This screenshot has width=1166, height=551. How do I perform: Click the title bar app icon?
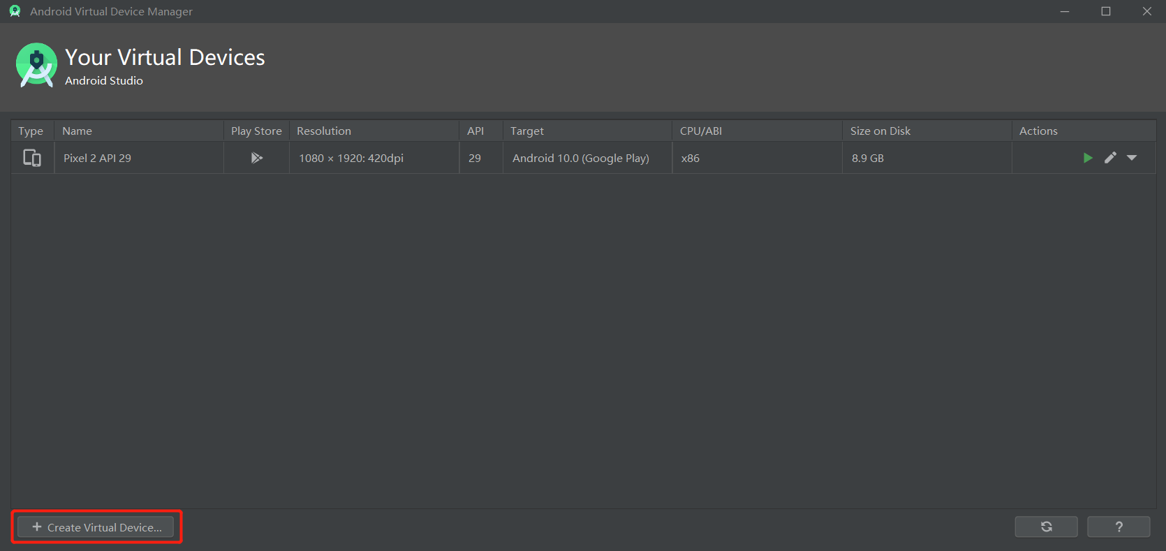pyautogui.click(x=15, y=11)
